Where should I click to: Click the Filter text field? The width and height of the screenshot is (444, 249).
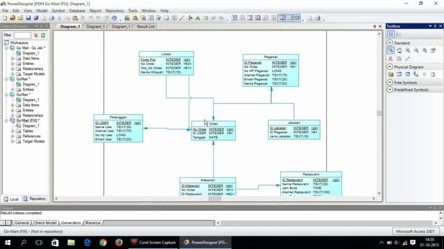22,35
